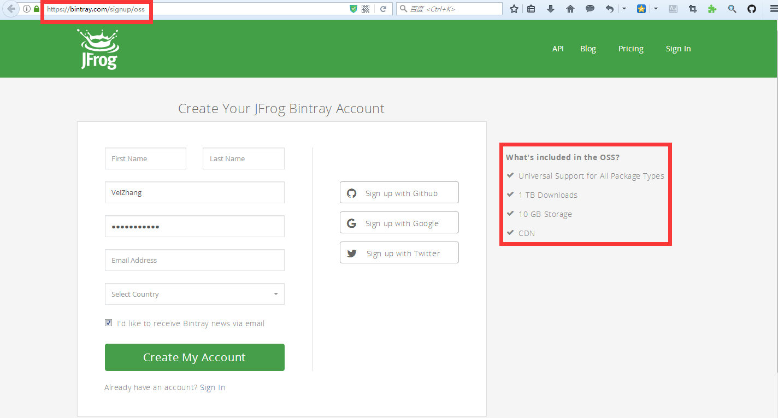This screenshot has height=418, width=778.
Task: Click the blue square star extension icon
Action: pyautogui.click(x=641, y=9)
